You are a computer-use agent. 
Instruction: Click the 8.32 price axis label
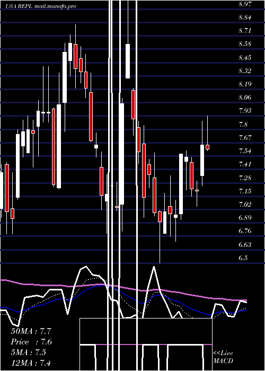click(245, 70)
